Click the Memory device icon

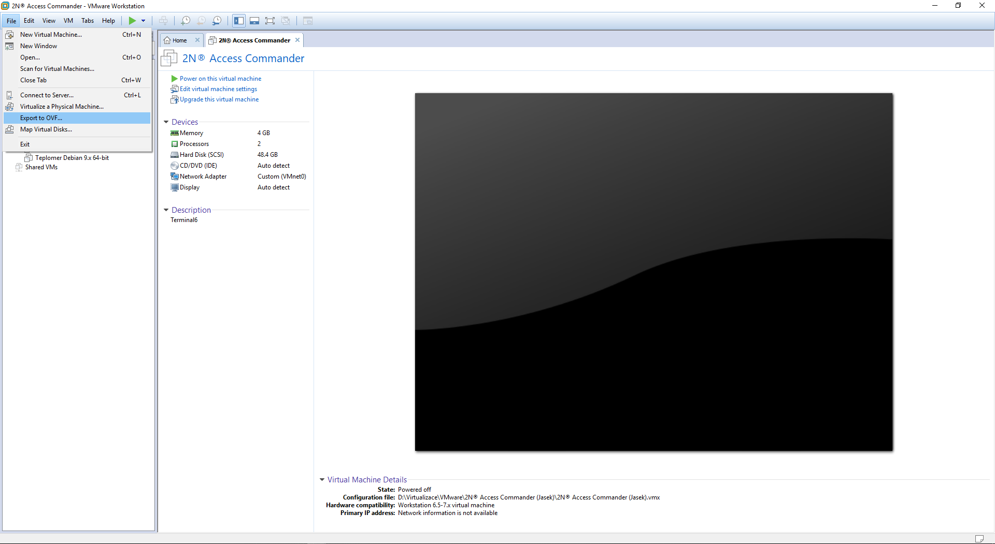point(175,133)
